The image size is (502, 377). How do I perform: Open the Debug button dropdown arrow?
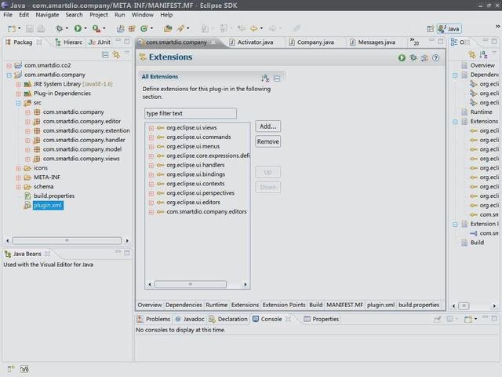pyautogui.click(x=67, y=28)
